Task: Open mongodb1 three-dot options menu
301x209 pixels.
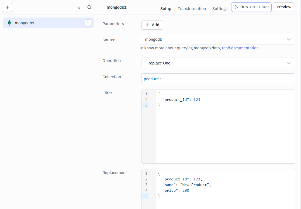Action: [88, 23]
